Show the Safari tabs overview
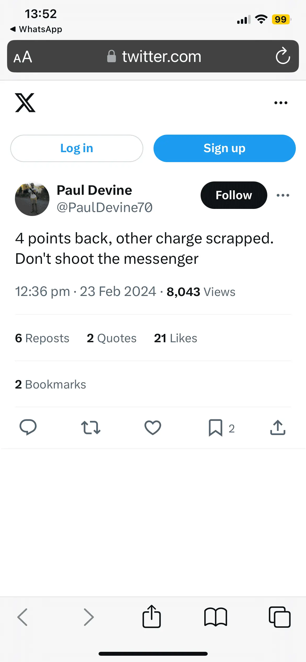The image size is (306, 662). (279, 617)
